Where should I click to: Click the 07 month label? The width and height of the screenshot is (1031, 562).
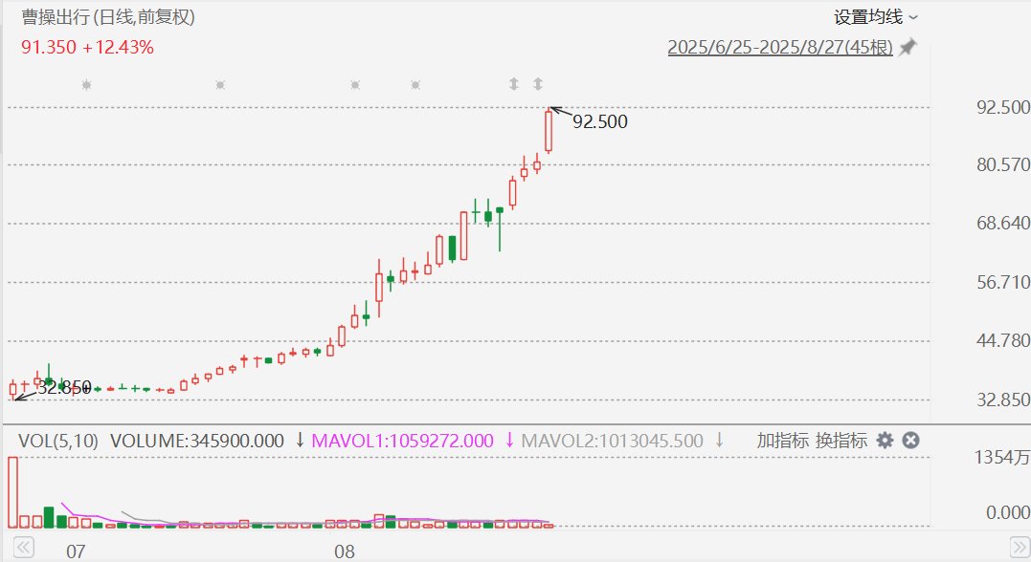[x=76, y=551]
